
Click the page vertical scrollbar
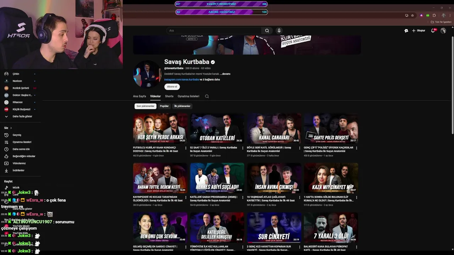click(452, 81)
